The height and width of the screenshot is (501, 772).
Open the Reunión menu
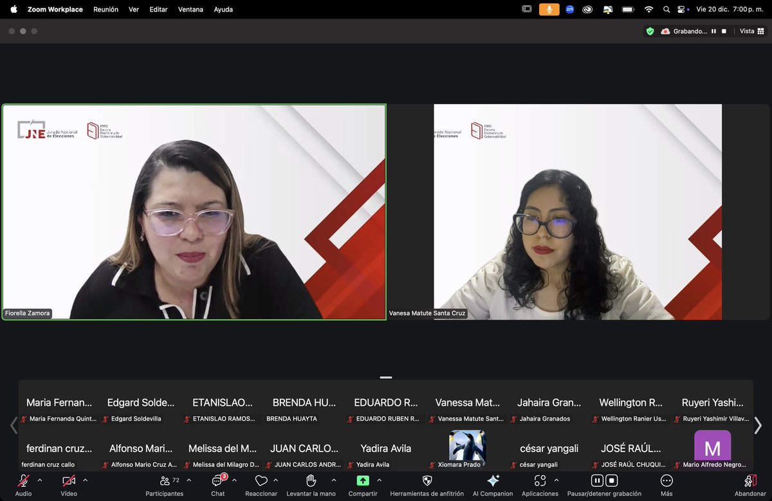point(106,10)
